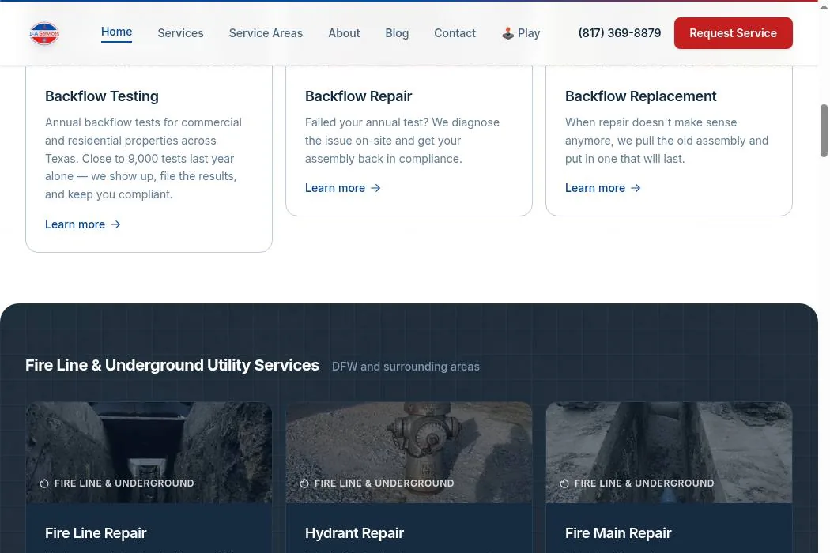830x553 pixels.
Task: Click FIRE LINE & UNDERGROUND label on trench photo
Action: (124, 483)
